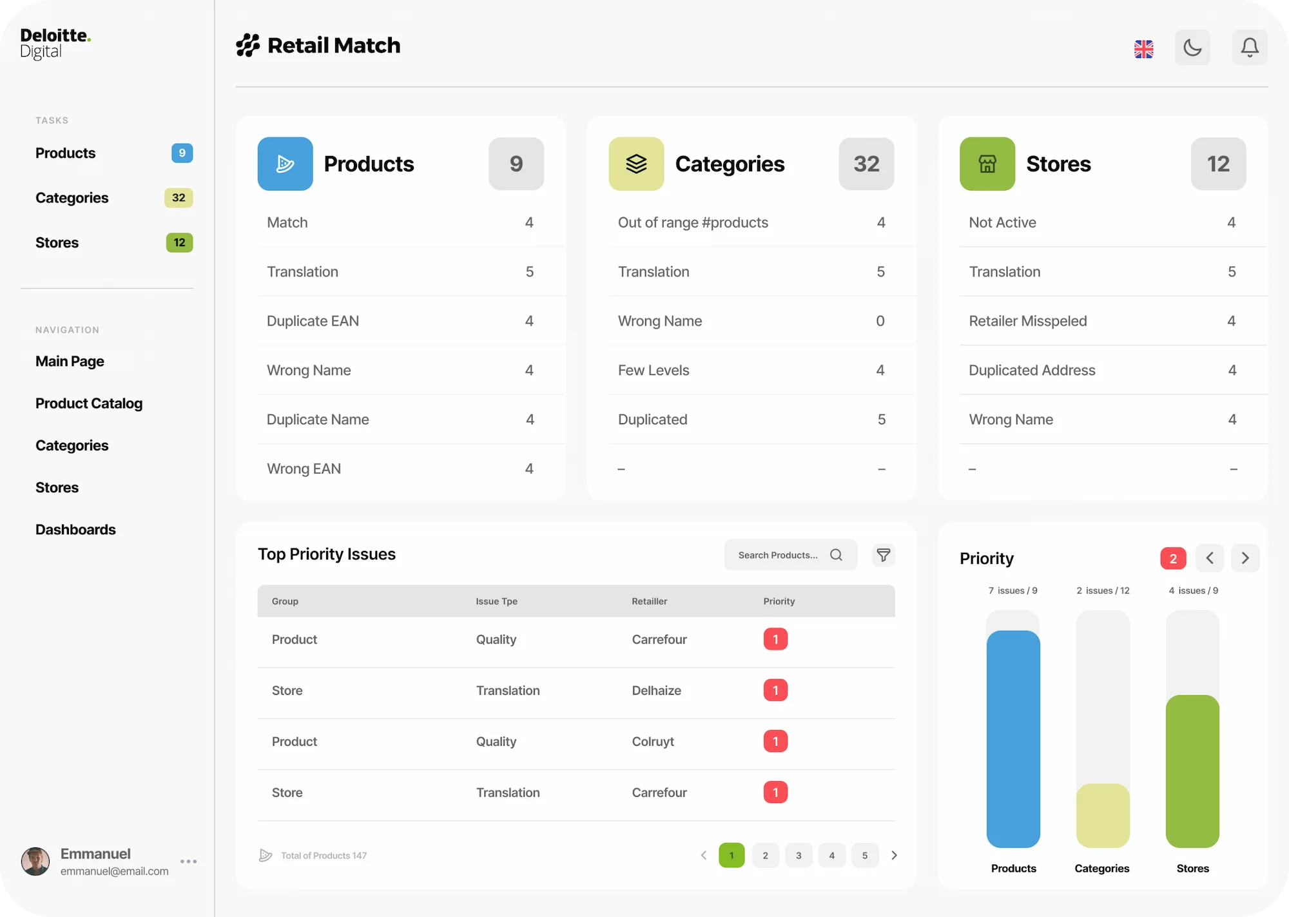Sort by Priority column header
1289x917 pixels.
(x=779, y=601)
